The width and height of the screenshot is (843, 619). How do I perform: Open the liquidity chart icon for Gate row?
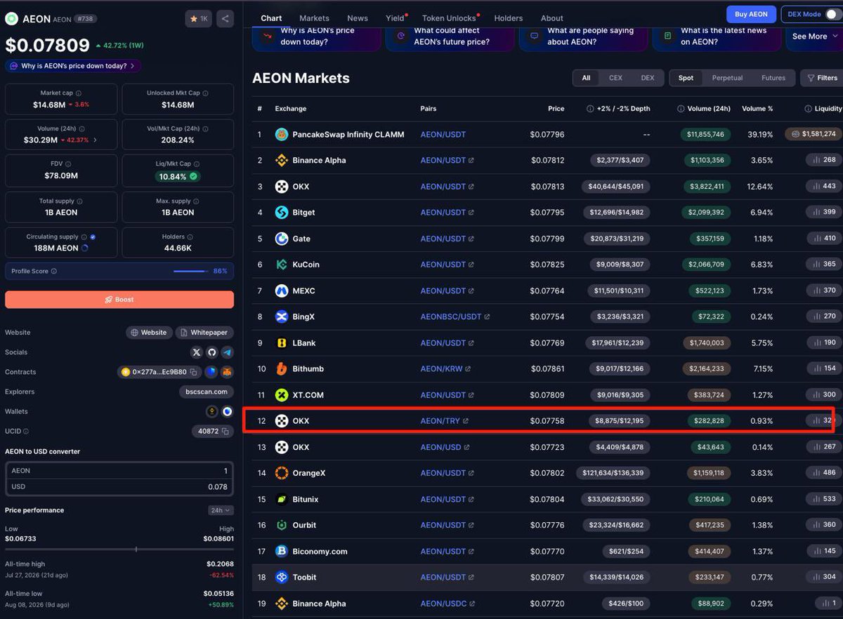click(816, 239)
